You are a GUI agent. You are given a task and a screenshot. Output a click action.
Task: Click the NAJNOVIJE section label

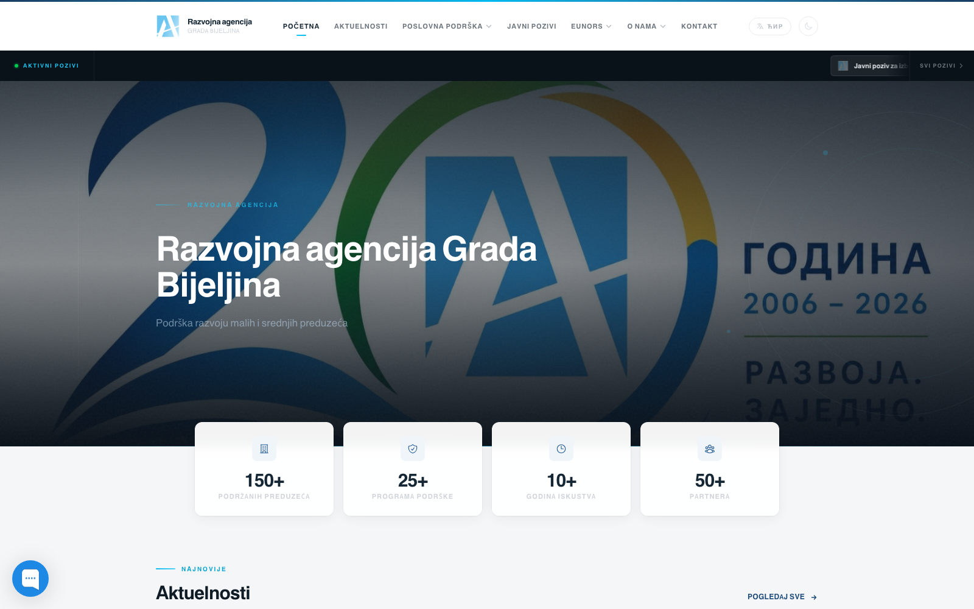(x=204, y=569)
